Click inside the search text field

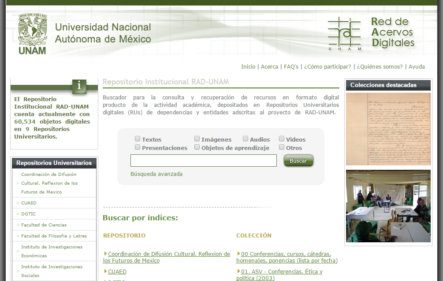point(203,161)
